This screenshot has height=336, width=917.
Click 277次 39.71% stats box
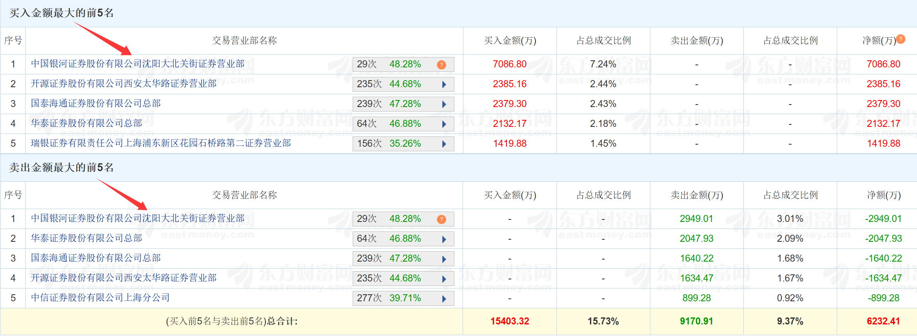coord(403,298)
